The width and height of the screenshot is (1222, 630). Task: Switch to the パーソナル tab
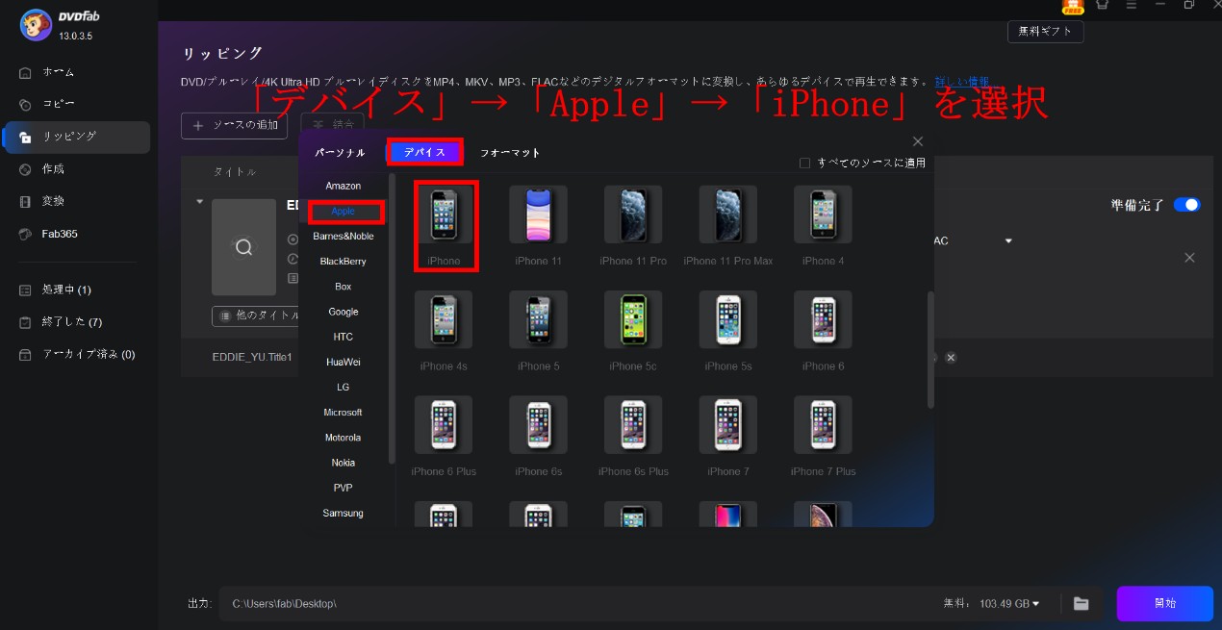(340, 152)
